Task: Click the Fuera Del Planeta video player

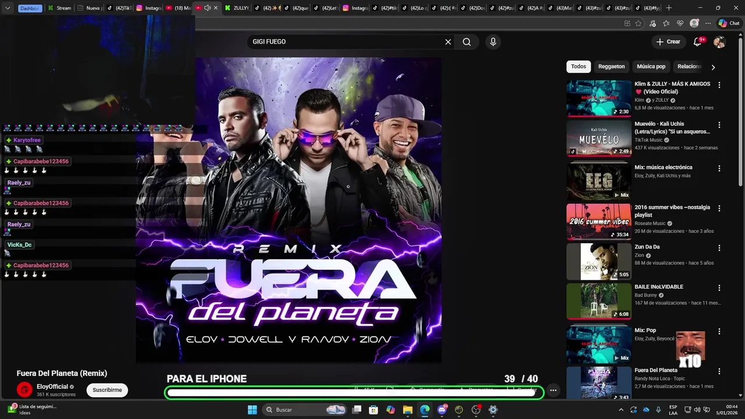Action: click(289, 210)
